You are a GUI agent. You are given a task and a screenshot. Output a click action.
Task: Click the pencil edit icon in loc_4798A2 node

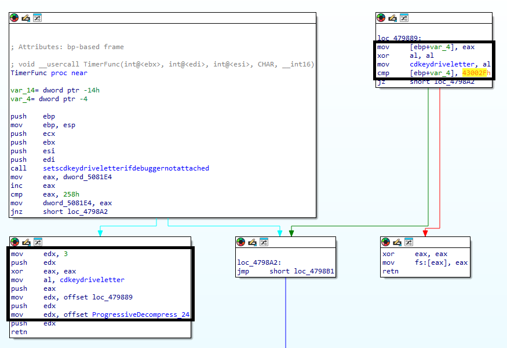click(252, 242)
